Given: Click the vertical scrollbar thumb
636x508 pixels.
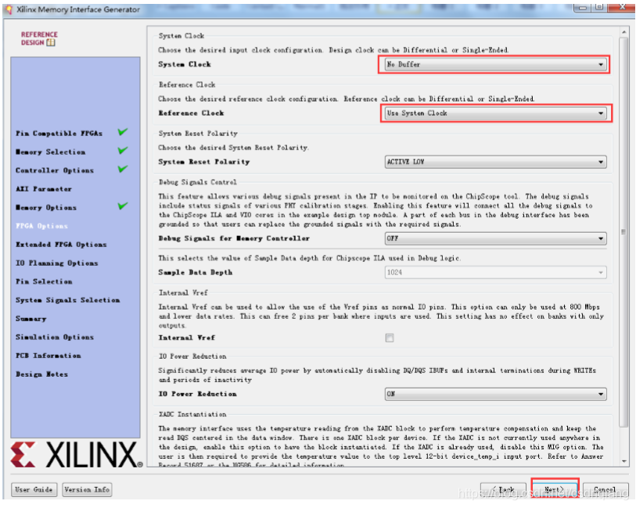Looking at the screenshot, I should click(x=623, y=232).
